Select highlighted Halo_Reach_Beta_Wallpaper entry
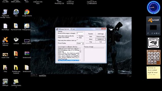 pyautogui.click(x=69, y=60)
